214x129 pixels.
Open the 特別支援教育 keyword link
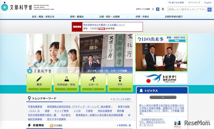coord(105,111)
